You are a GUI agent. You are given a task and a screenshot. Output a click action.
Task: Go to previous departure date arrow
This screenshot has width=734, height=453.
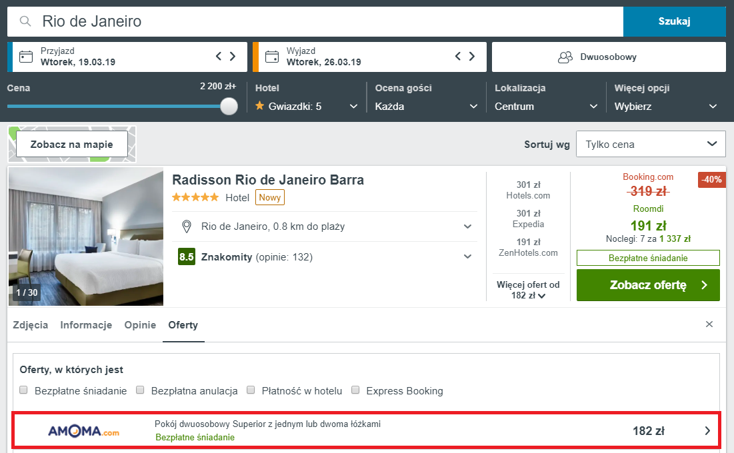pos(458,56)
